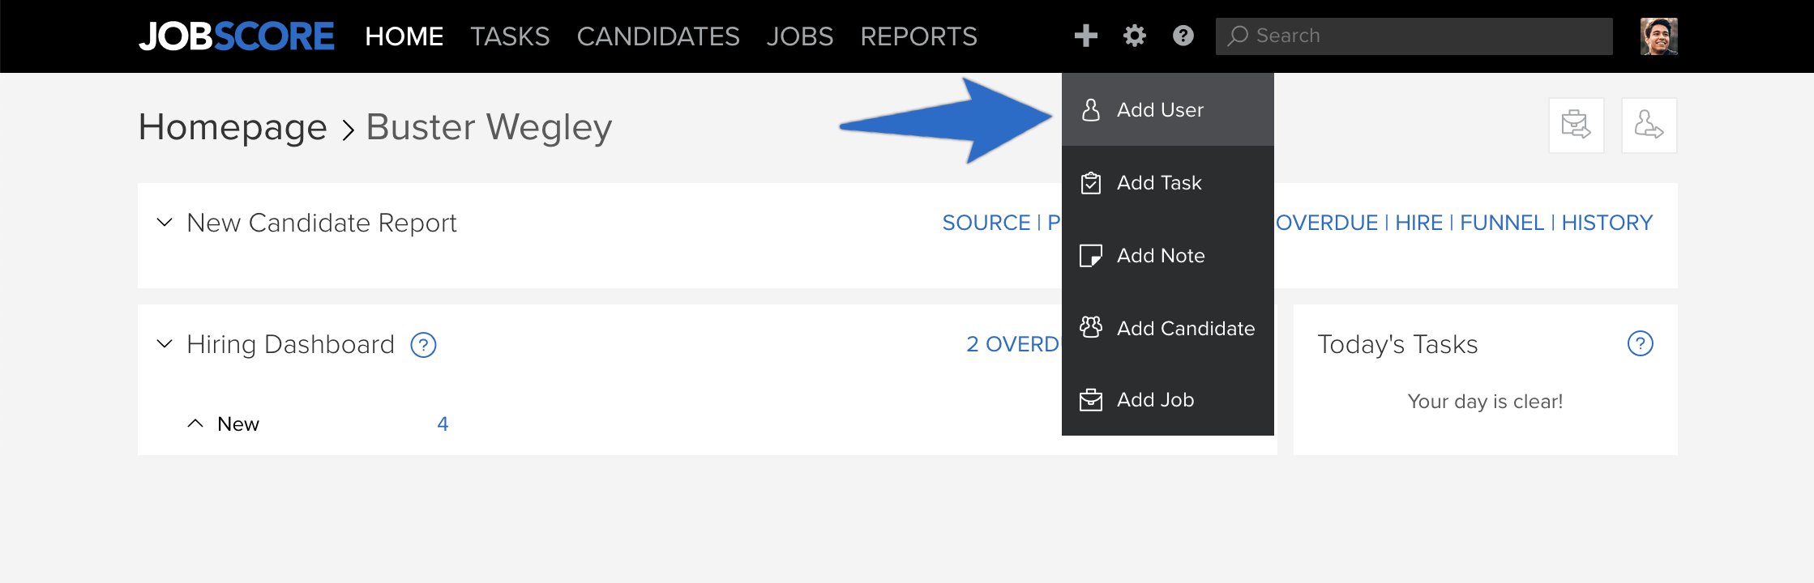The image size is (1814, 583).
Task: Click the FUNNEL report link
Action: pyautogui.click(x=1502, y=223)
